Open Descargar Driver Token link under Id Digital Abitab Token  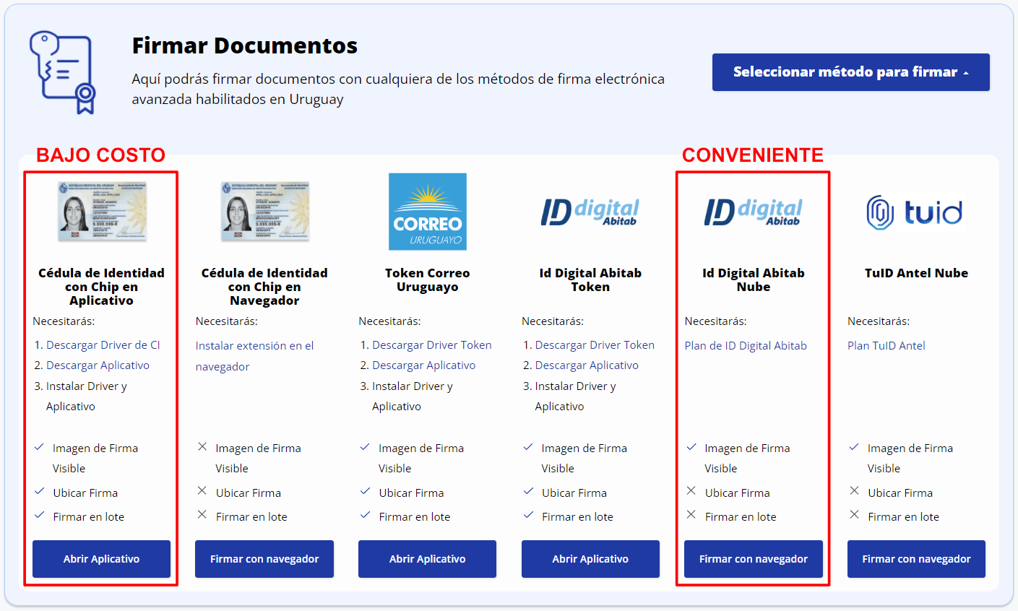595,345
